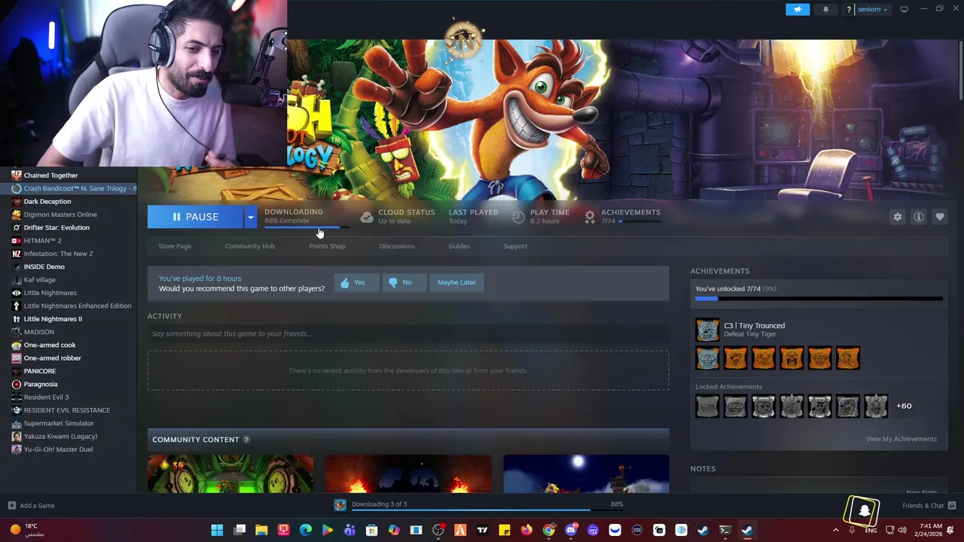Click the Play Time clock icon
Viewport: 964px width, 542px height.
tap(518, 217)
